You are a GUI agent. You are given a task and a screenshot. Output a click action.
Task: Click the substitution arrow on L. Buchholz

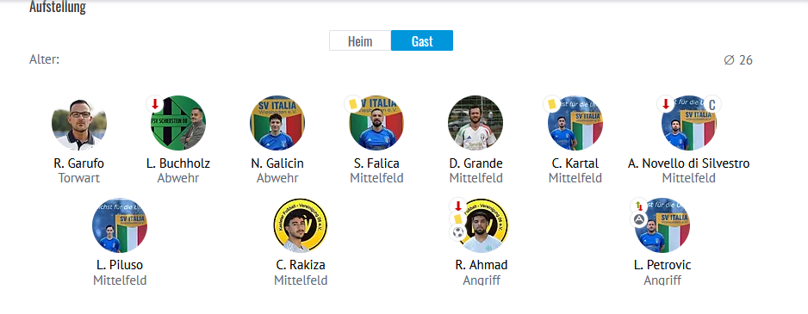pos(154,104)
